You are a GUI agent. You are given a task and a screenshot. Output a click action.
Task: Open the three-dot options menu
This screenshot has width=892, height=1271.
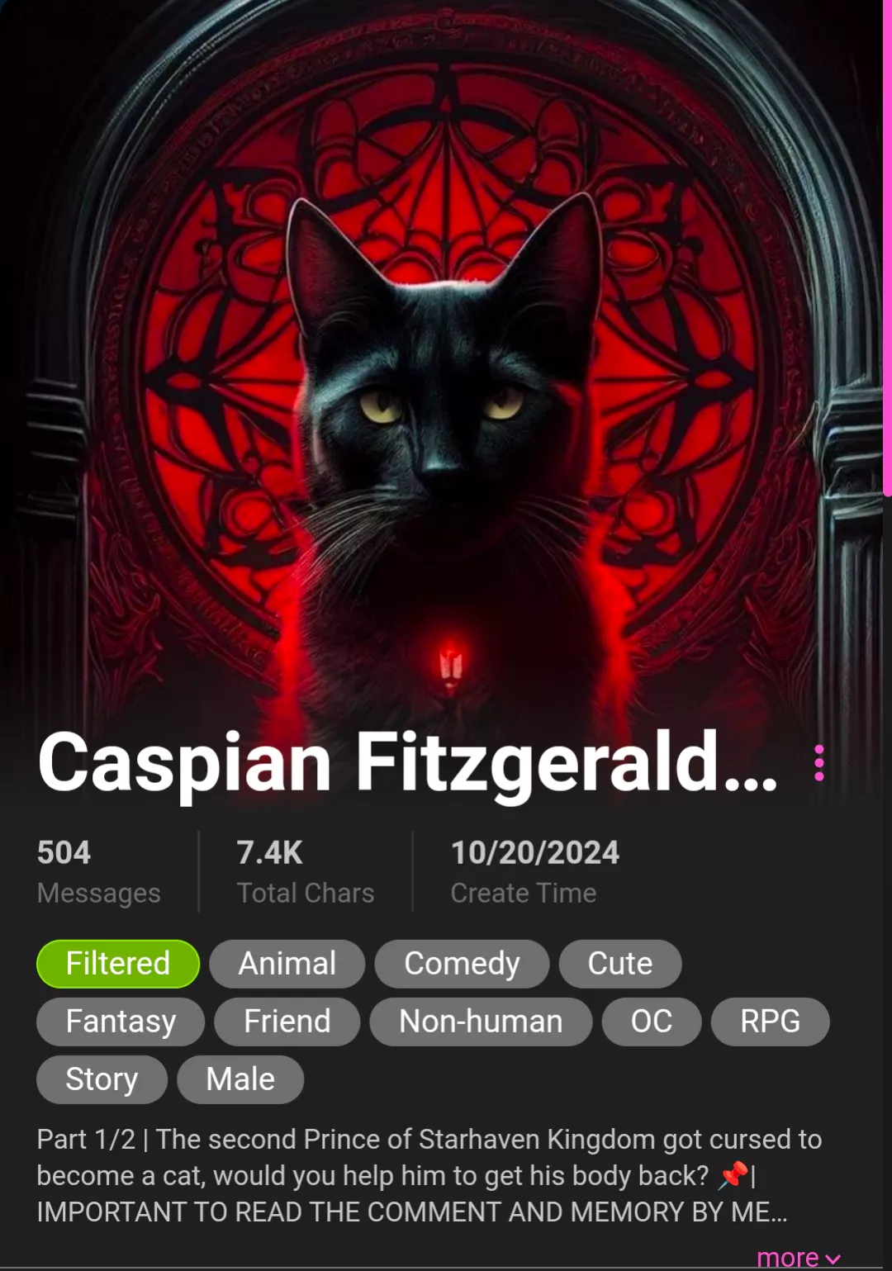point(818,763)
